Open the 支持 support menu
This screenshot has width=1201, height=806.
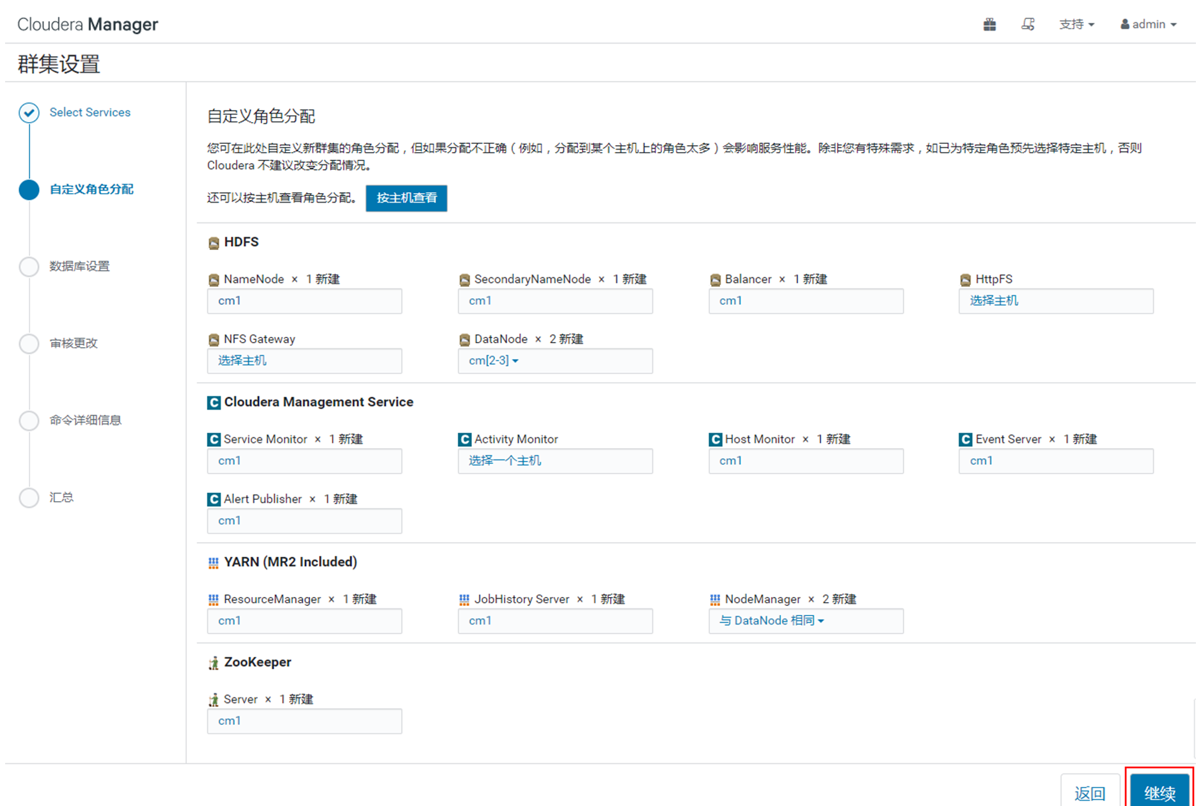[x=1076, y=24]
